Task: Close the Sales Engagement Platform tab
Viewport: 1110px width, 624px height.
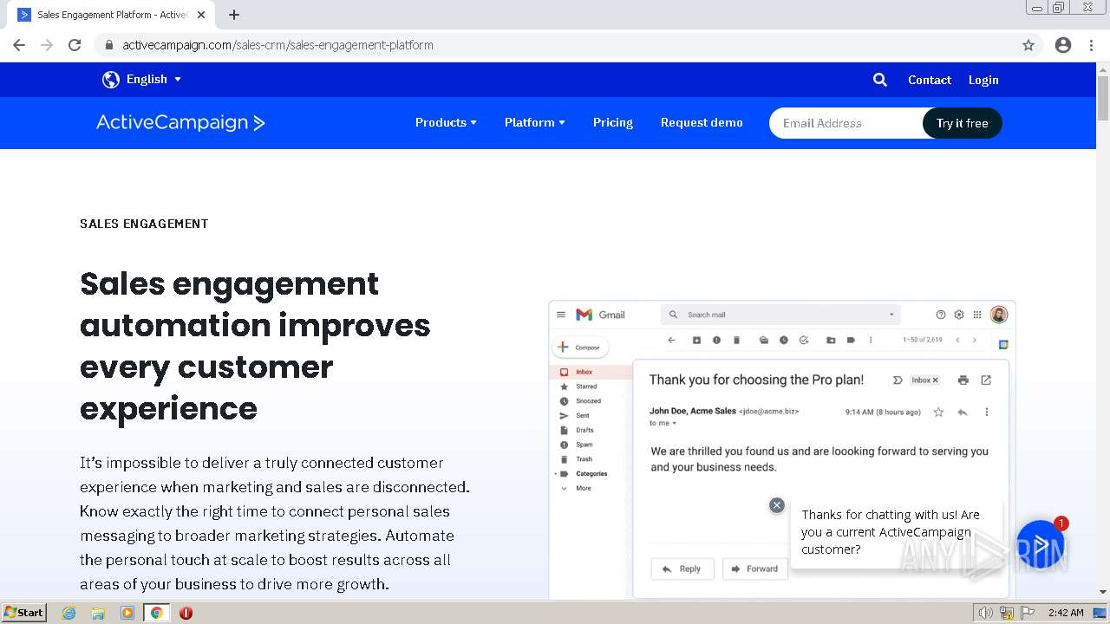Action: [201, 15]
